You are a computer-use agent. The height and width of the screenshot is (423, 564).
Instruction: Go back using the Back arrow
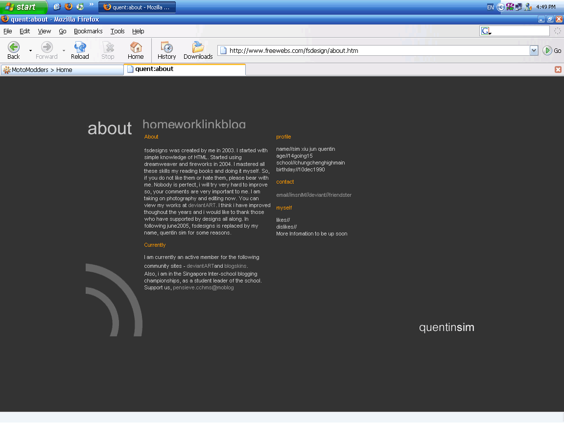tap(14, 50)
